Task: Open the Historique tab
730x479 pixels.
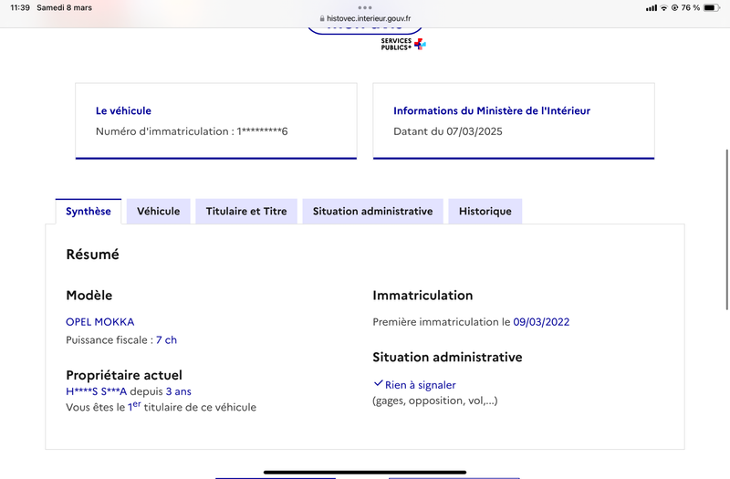Action: click(485, 212)
